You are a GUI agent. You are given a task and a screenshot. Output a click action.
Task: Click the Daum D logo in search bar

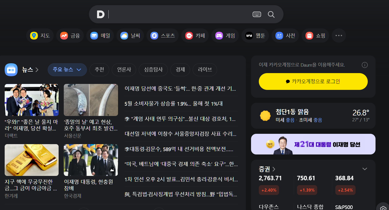click(x=101, y=14)
